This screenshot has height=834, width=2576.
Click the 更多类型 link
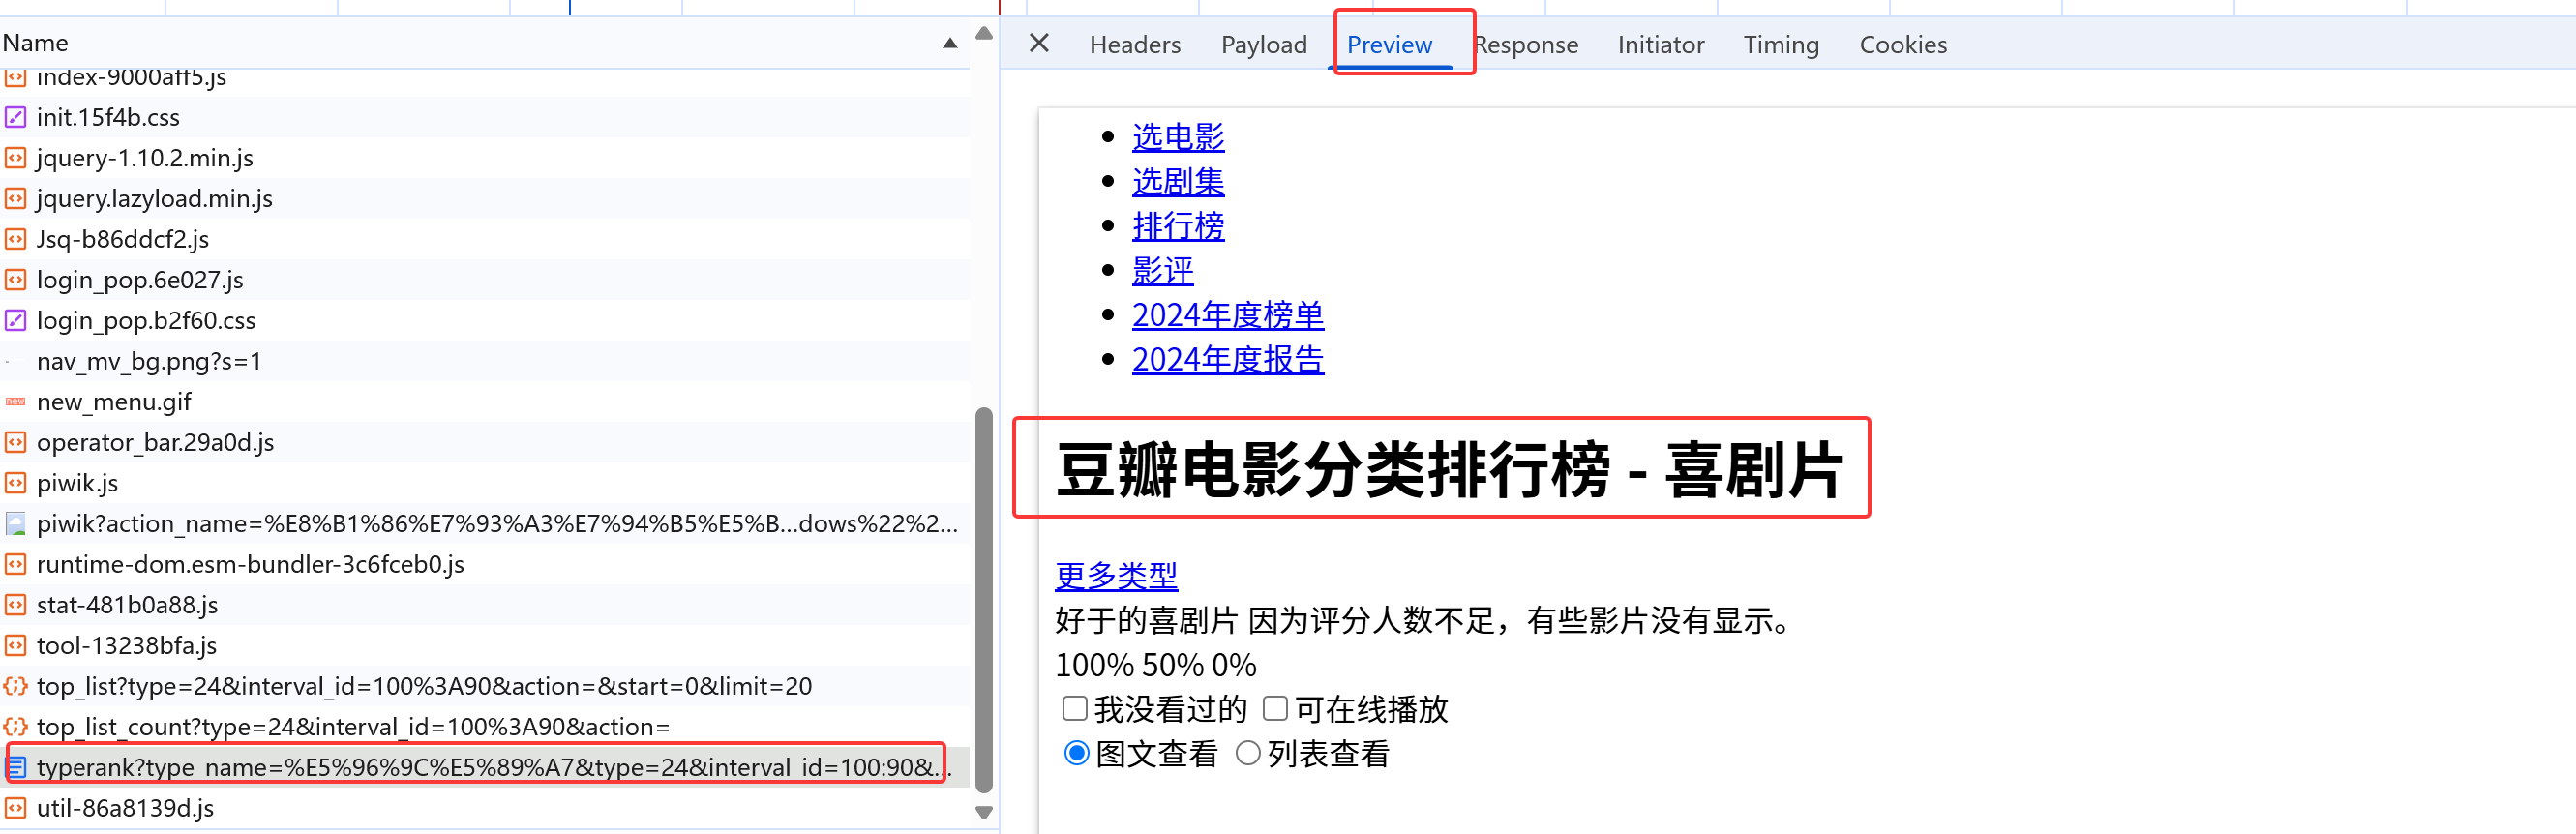(1116, 576)
